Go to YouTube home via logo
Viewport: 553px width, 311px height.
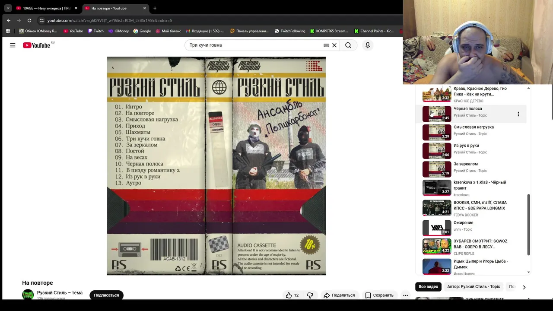(37, 45)
